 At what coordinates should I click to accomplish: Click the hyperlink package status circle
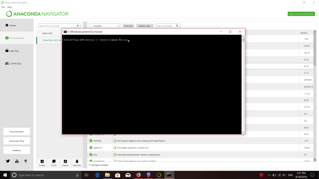(x=115, y=148)
